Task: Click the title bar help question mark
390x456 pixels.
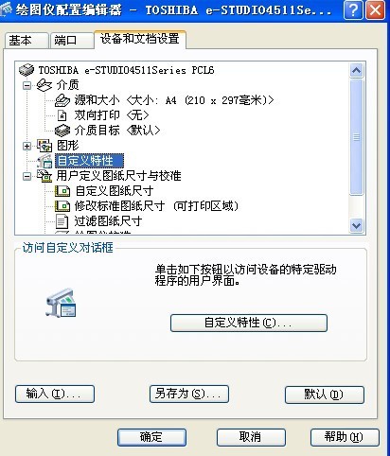Action: [353, 10]
